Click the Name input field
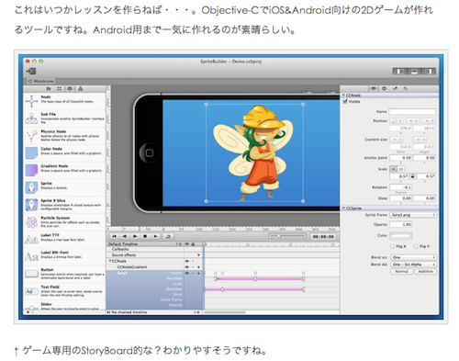The height and width of the screenshot is (361, 459). click(412, 112)
